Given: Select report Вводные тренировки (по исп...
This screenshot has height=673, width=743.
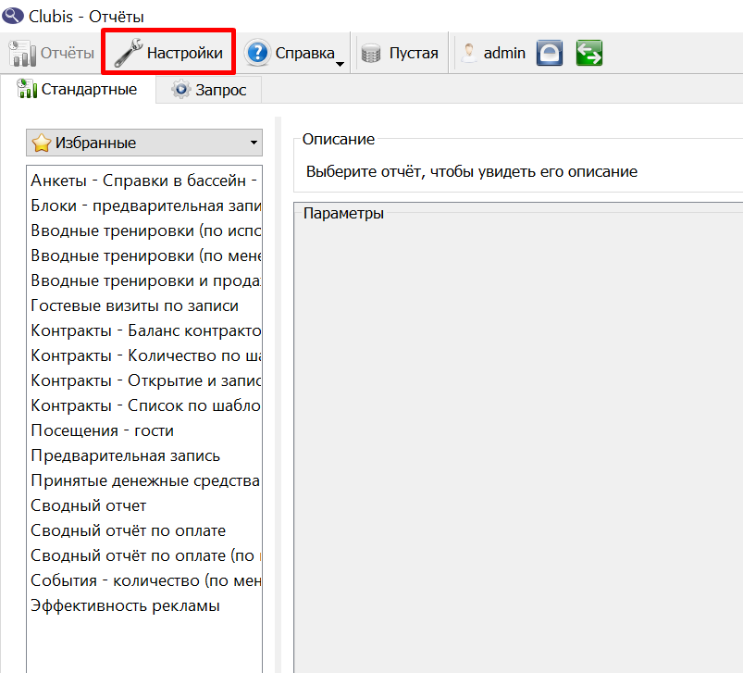Looking at the screenshot, I should (144, 231).
